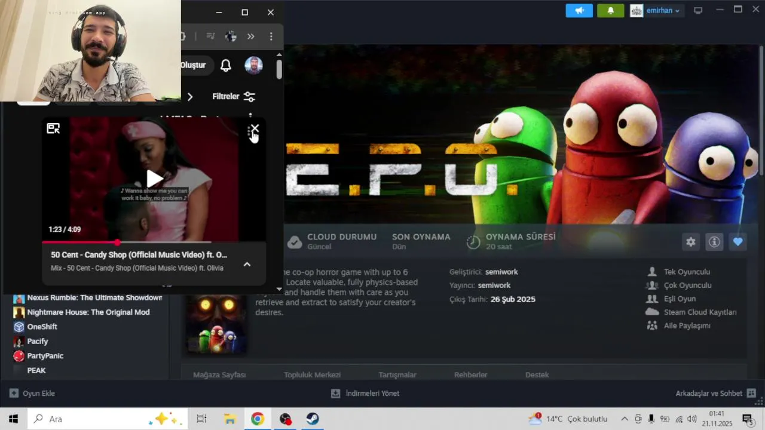765x430 pixels.
Task: Open game settings gear icon
Action: coord(691,242)
